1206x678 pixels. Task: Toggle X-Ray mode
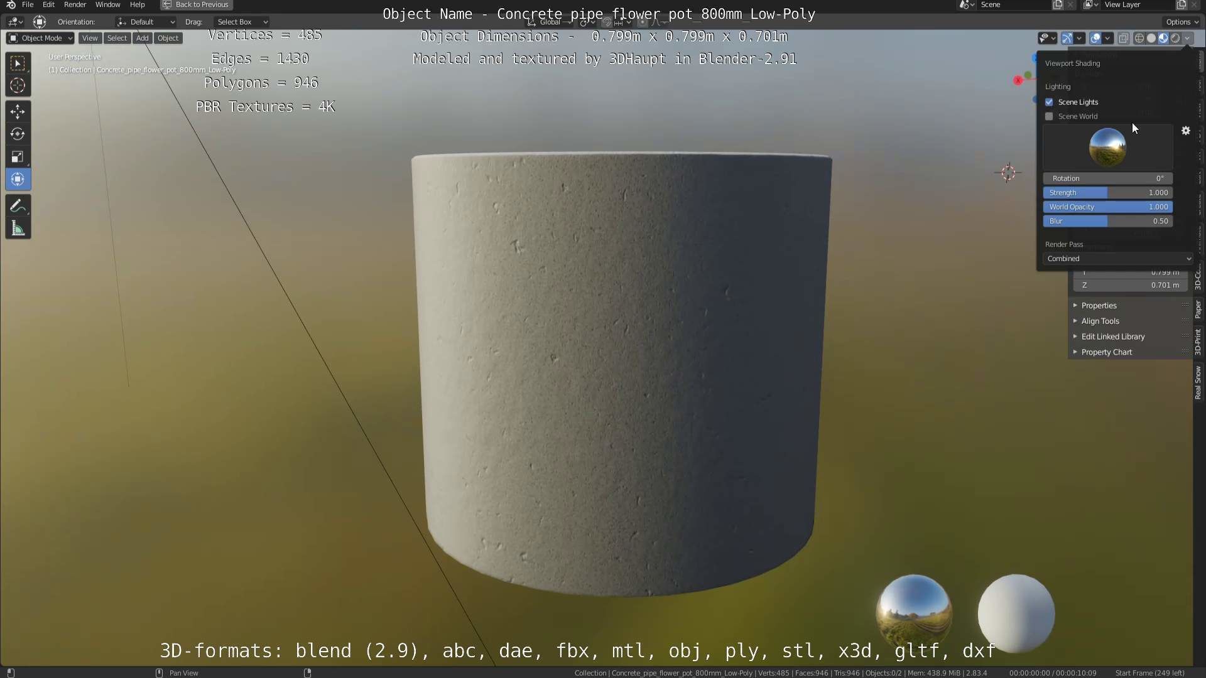[1124, 38]
